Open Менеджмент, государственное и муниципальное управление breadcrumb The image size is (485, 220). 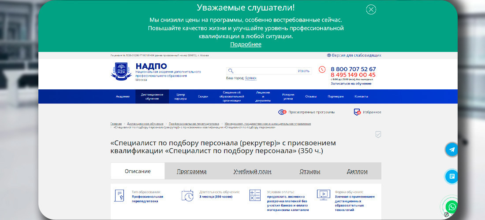pyautogui.click(x=268, y=124)
